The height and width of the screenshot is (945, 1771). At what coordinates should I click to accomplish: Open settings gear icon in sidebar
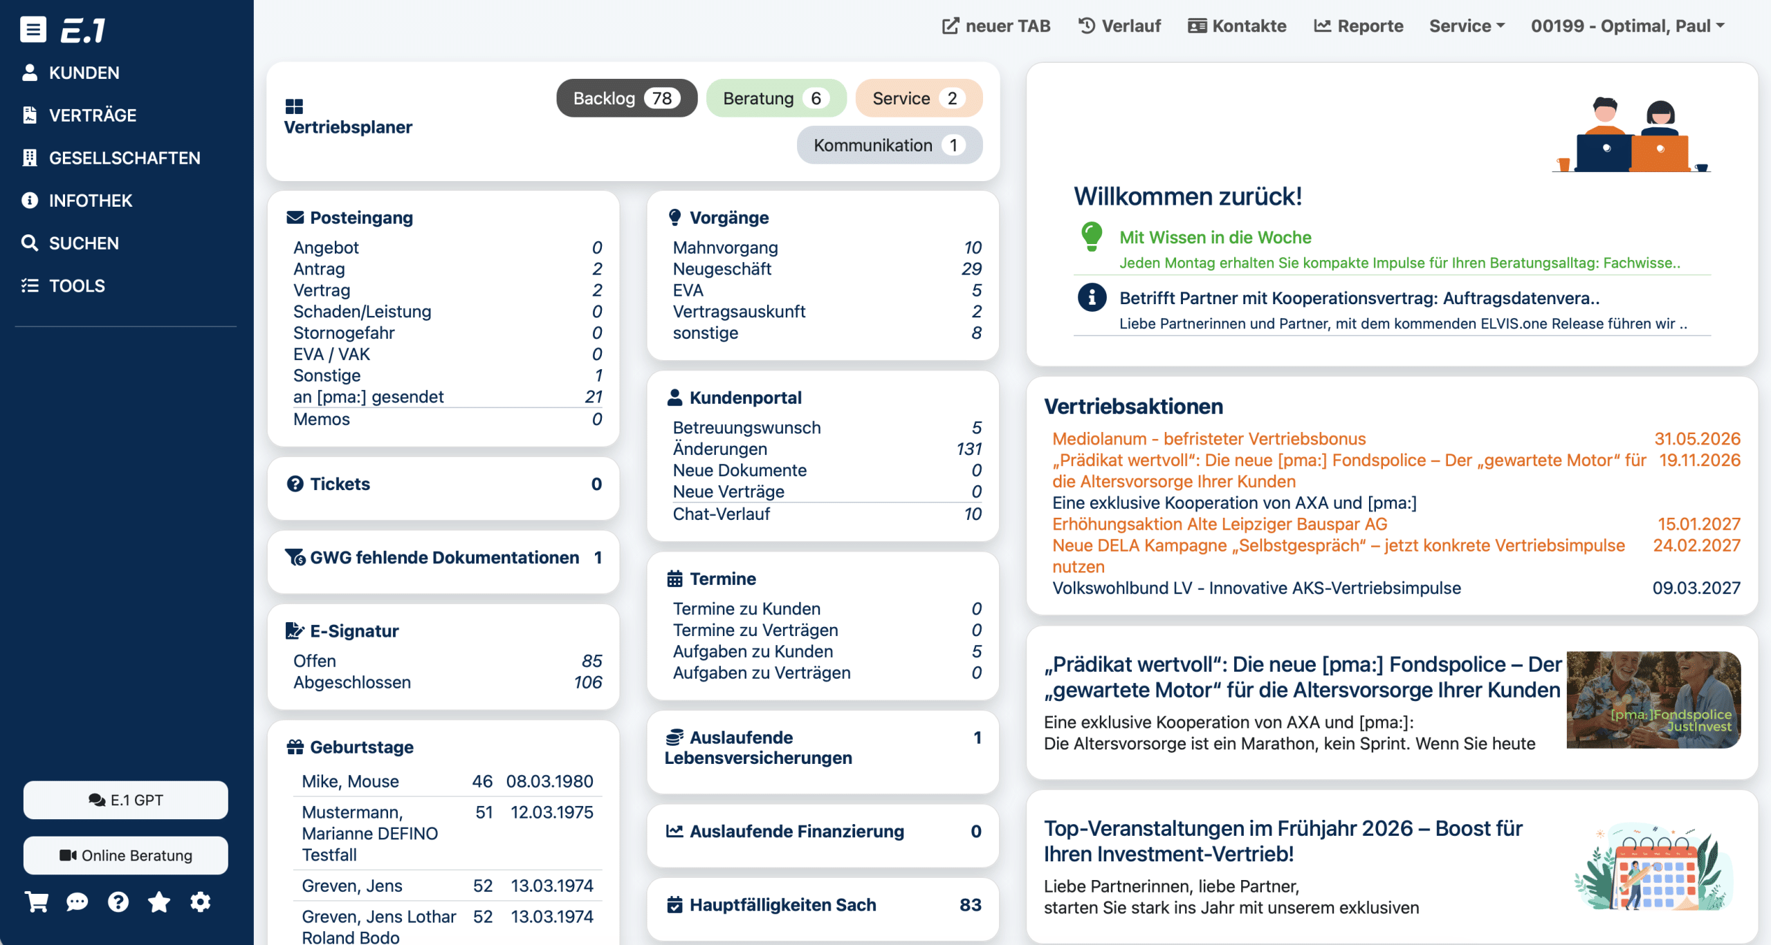tap(201, 902)
